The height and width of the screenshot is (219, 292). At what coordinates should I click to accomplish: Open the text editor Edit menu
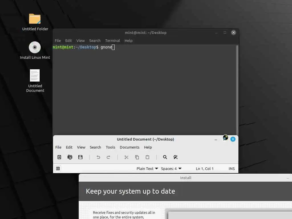69,147
